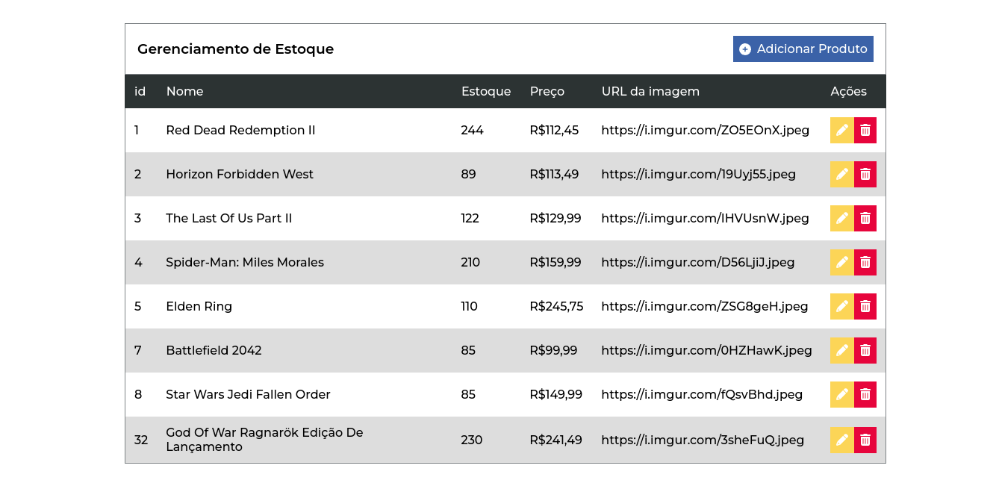Click the stock value 89
The image size is (999, 489).
point(468,174)
